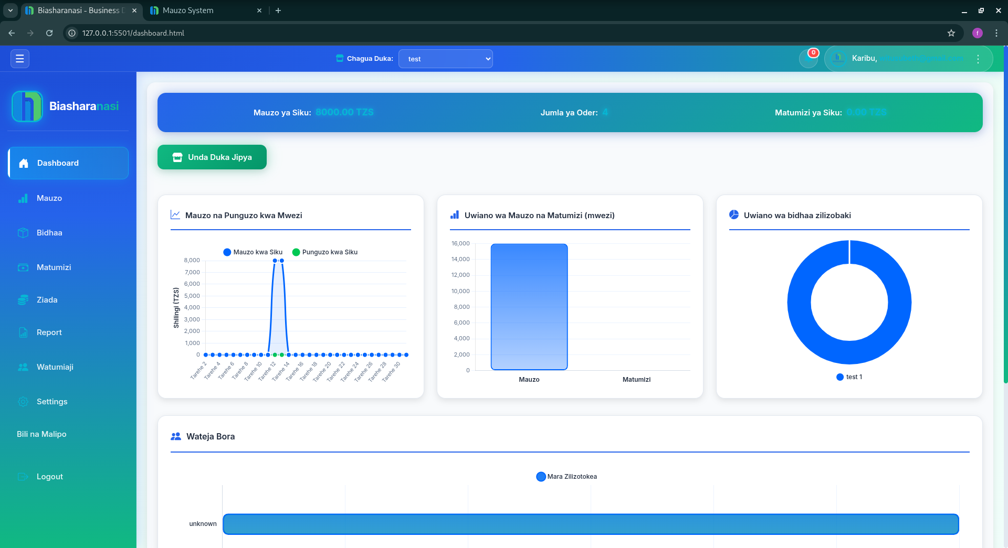The height and width of the screenshot is (548, 1008).
Task: Toggle the Punguzo kwa Siku legend entry
Action: click(x=327, y=252)
